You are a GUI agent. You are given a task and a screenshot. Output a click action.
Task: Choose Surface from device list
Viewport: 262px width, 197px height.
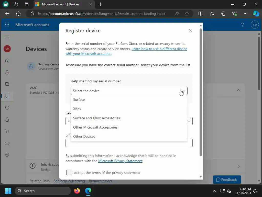pyautogui.click(x=129, y=100)
